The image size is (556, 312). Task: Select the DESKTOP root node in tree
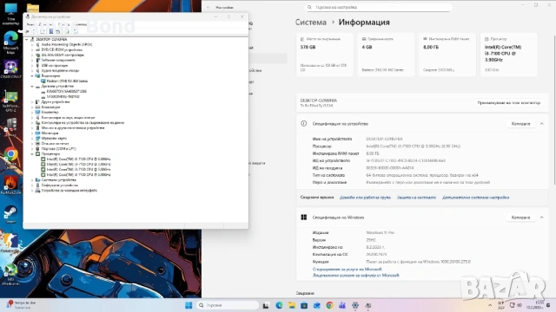click(x=51, y=39)
